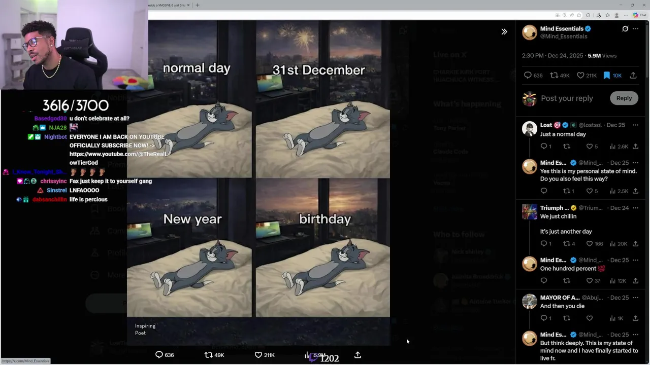The width and height of the screenshot is (650, 365).
Task: Like the post showing 211K in sidebar
Action: pos(587,76)
